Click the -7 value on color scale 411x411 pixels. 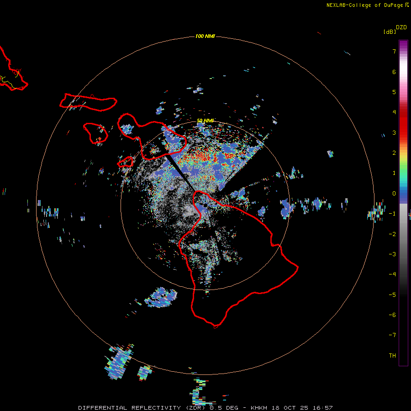[x=392, y=335]
